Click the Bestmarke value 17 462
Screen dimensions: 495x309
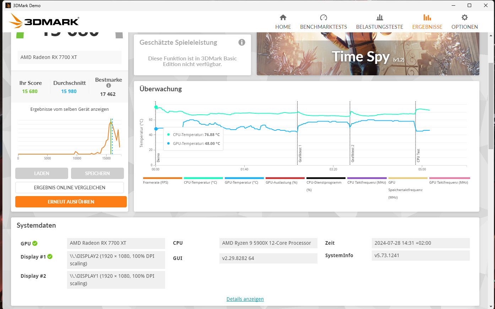(108, 94)
